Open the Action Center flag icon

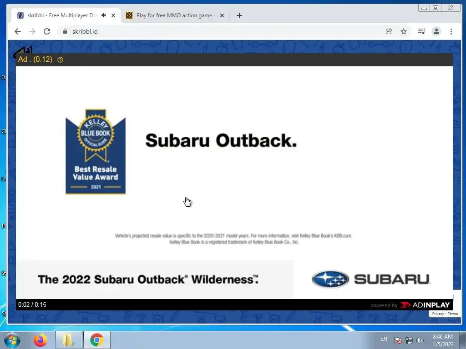pos(398,340)
